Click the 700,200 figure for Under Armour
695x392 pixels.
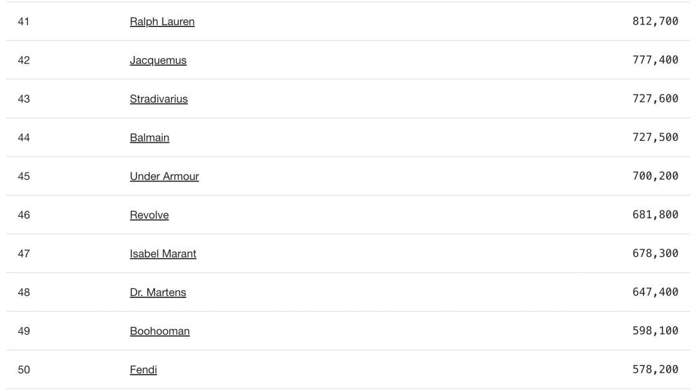tap(655, 176)
